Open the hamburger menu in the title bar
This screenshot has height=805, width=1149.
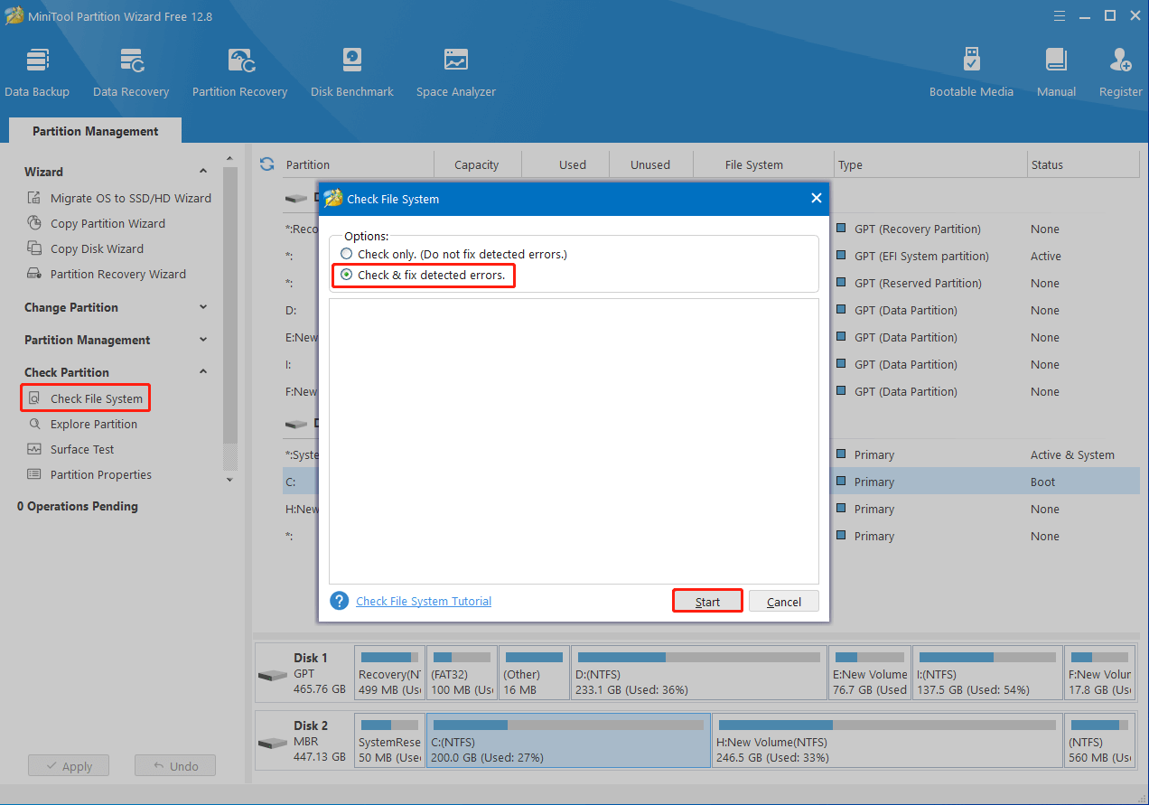tap(1059, 15)
